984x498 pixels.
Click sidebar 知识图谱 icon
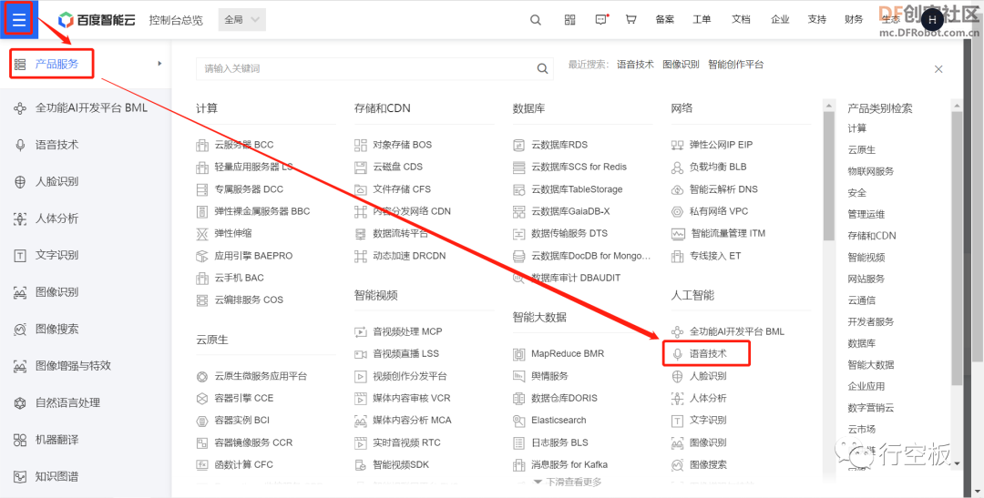click(20, 477)
